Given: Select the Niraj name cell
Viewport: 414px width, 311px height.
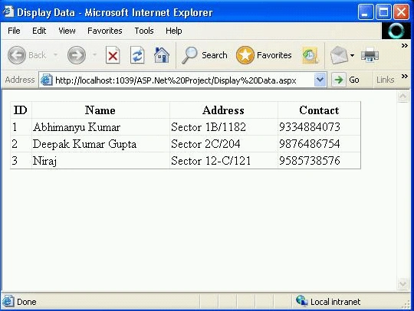Looking at the screenshot, I should [x=100, y=161].
